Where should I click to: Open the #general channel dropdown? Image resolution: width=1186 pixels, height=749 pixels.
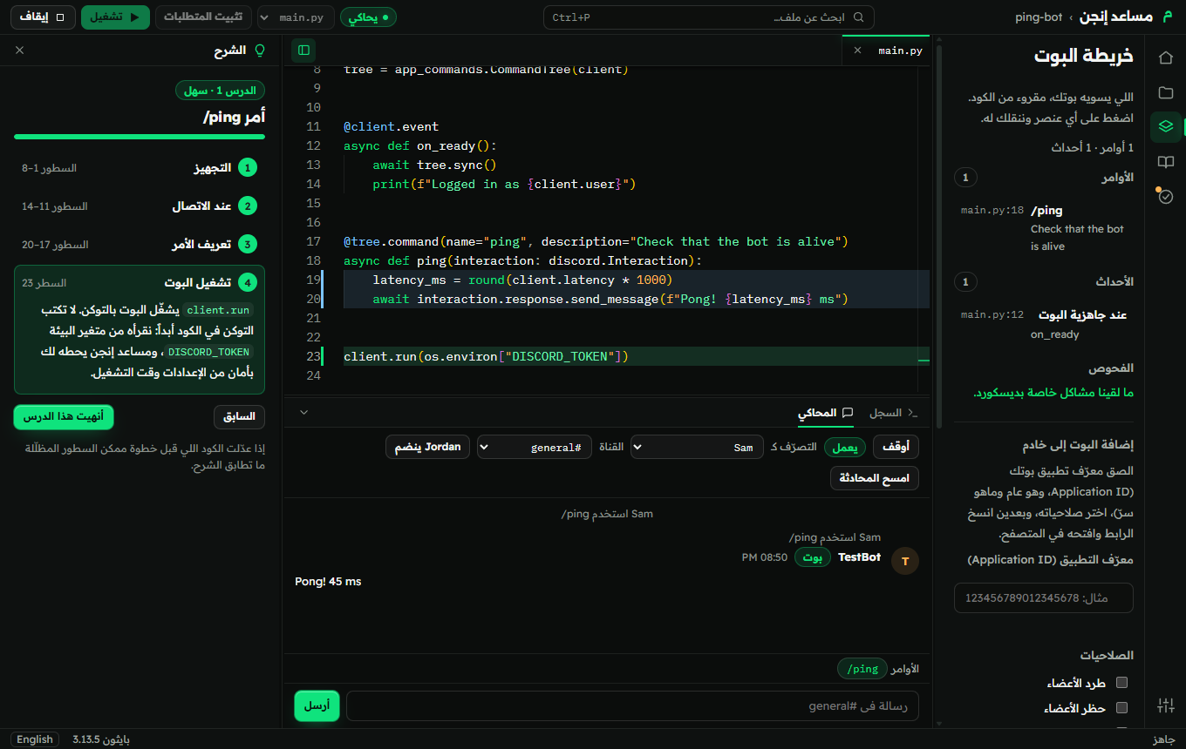(x=535, y=447)
